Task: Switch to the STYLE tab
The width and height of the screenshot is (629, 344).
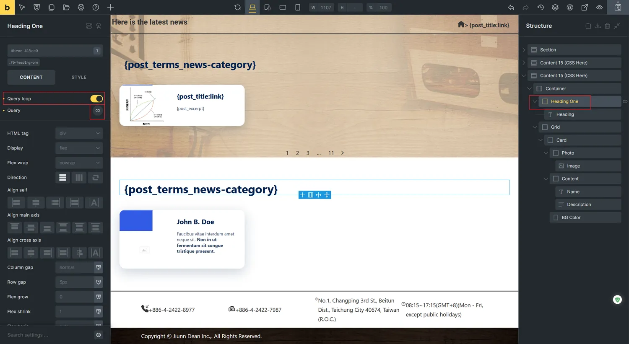Action: [79, 78]
